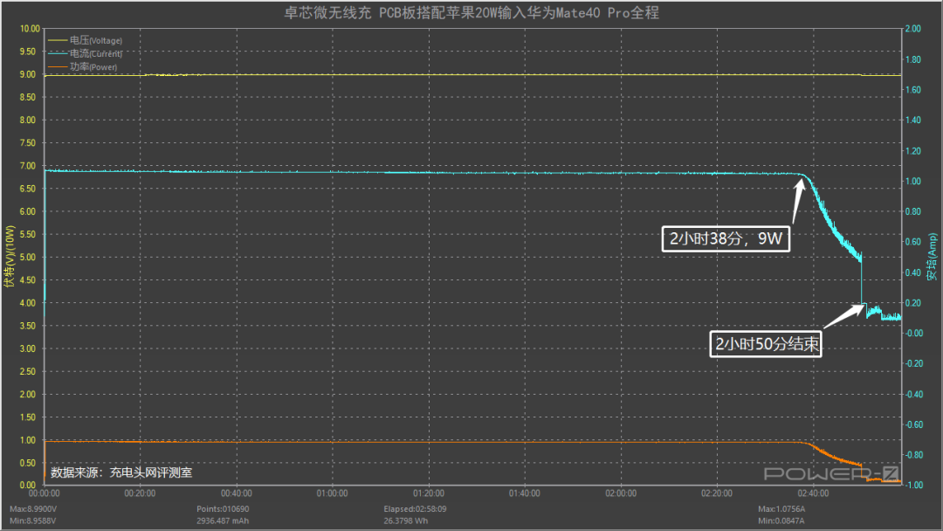The height and width of the screenshot is (531, 943).
Task: Click the 10.00 tick on the voltage axis
Action: (30, 29)
